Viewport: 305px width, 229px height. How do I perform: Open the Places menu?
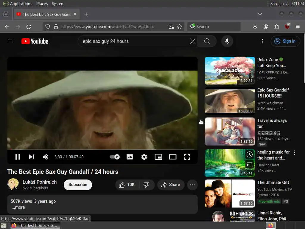[x=42, y=4]
